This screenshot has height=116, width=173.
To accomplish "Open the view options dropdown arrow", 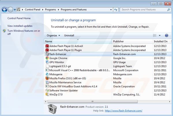I will [x=159, y=35].
